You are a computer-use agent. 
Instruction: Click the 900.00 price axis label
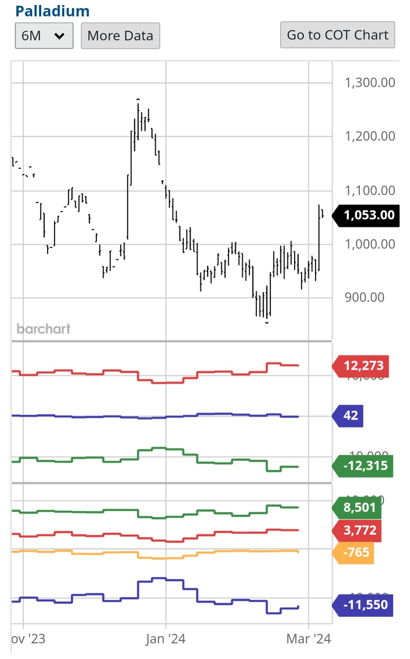364,297
